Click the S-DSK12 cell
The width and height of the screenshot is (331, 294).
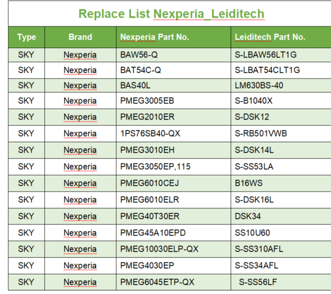coord(281,117)
